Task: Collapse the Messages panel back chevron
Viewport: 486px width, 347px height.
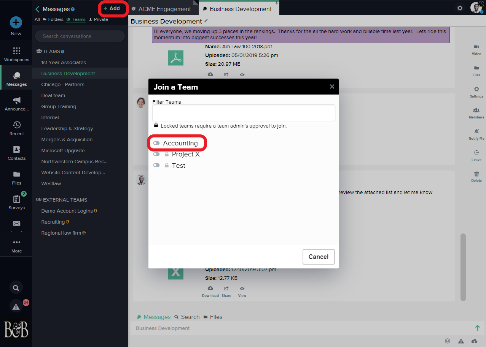Action: pos(37,9)
